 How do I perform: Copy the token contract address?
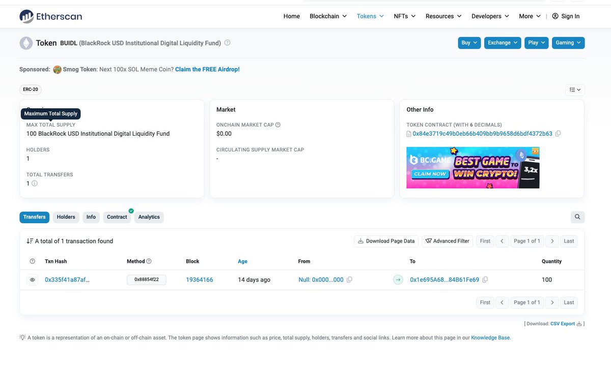click(558, 134)
